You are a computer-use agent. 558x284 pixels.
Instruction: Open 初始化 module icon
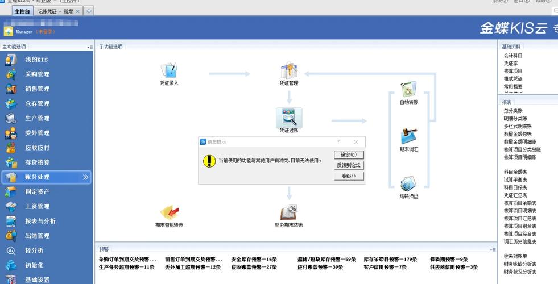11,265
